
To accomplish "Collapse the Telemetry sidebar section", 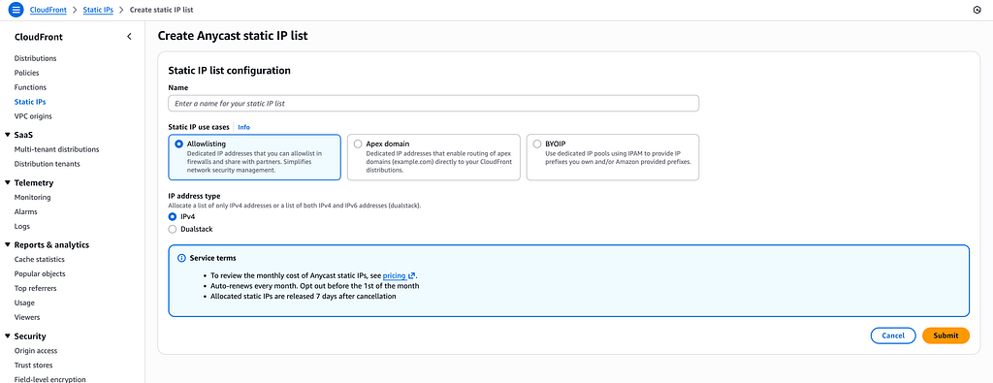I will pyautogui.click(x=7, y=183).
